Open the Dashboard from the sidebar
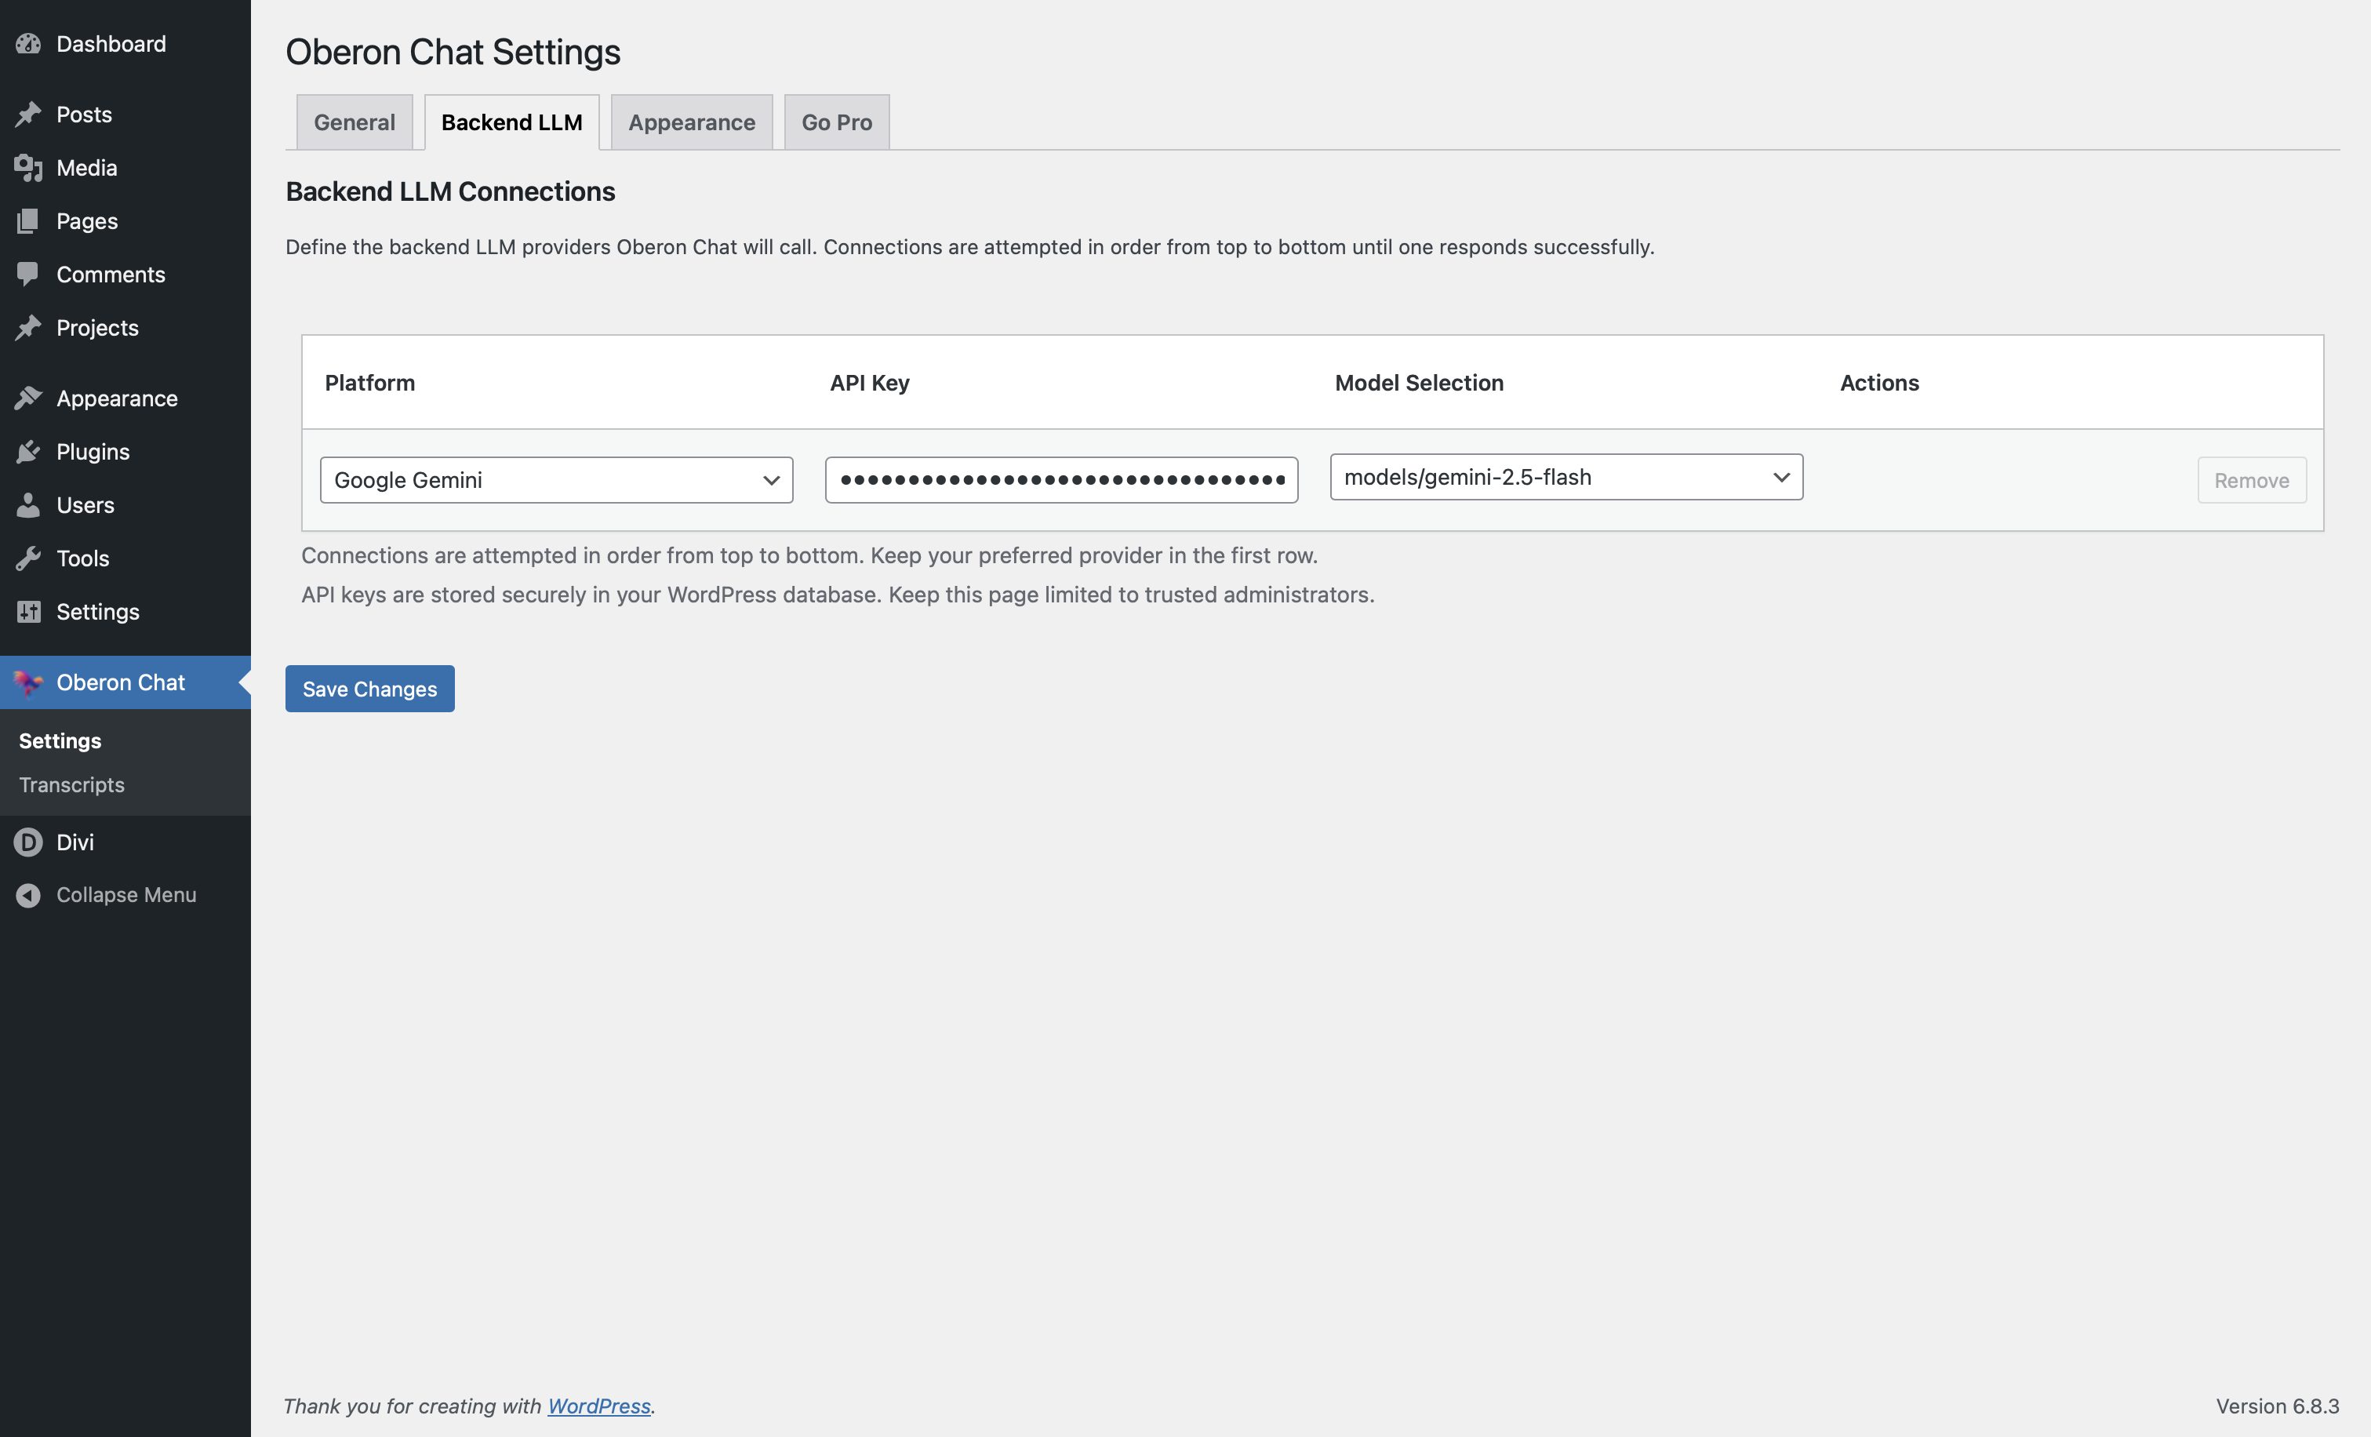The image size is (2371, 1437). click(29, 43)
